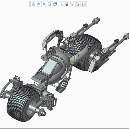Open the Saved Orientations dropdown

coord(61,4)
